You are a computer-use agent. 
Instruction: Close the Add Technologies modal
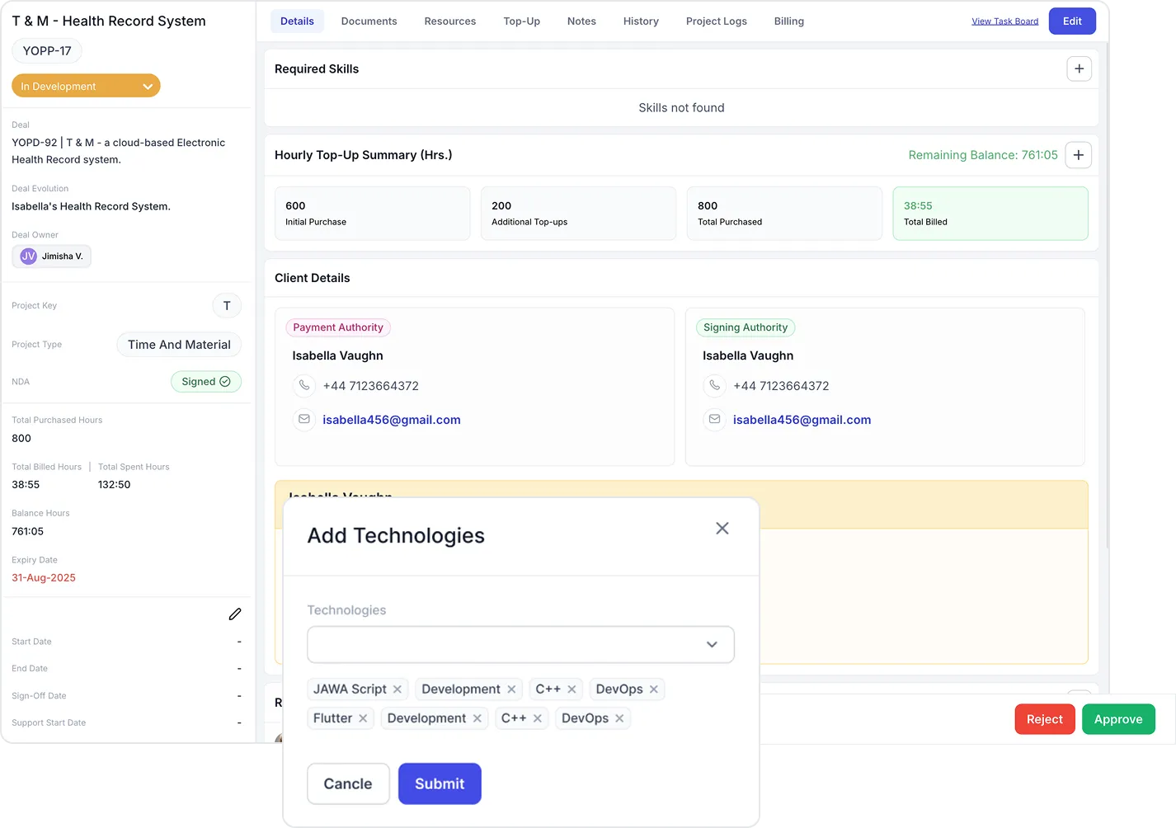point(722,528)
